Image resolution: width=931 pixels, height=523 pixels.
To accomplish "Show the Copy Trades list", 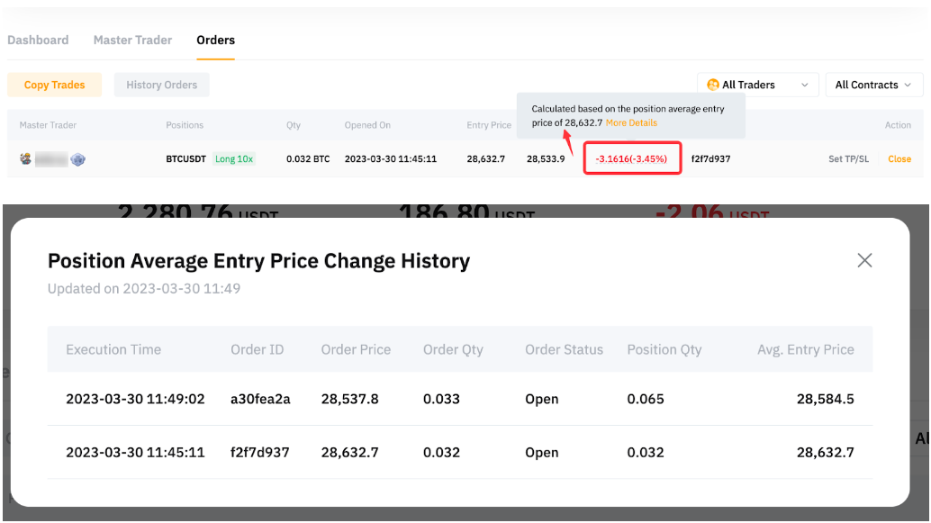I will tap(54, 85).
